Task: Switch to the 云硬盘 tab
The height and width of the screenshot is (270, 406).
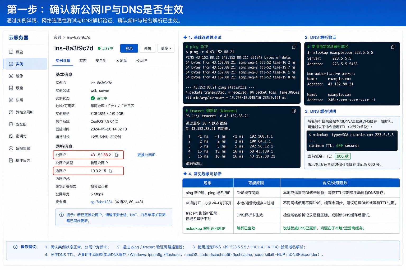Action: click(x=121, y=61)
